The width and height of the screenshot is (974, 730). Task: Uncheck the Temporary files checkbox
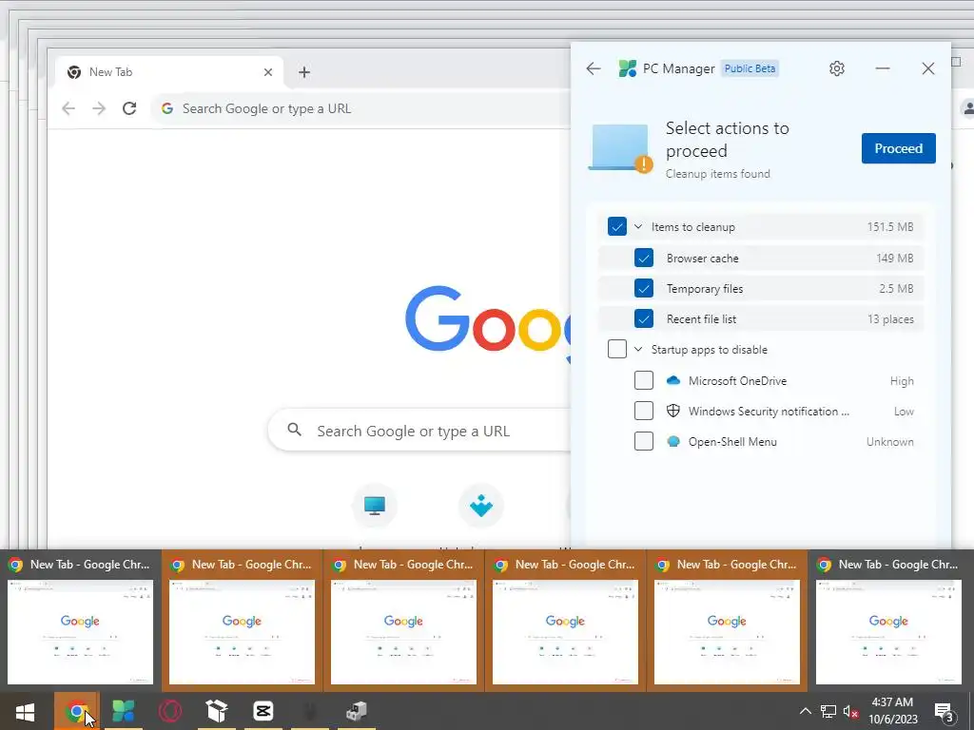644,288
